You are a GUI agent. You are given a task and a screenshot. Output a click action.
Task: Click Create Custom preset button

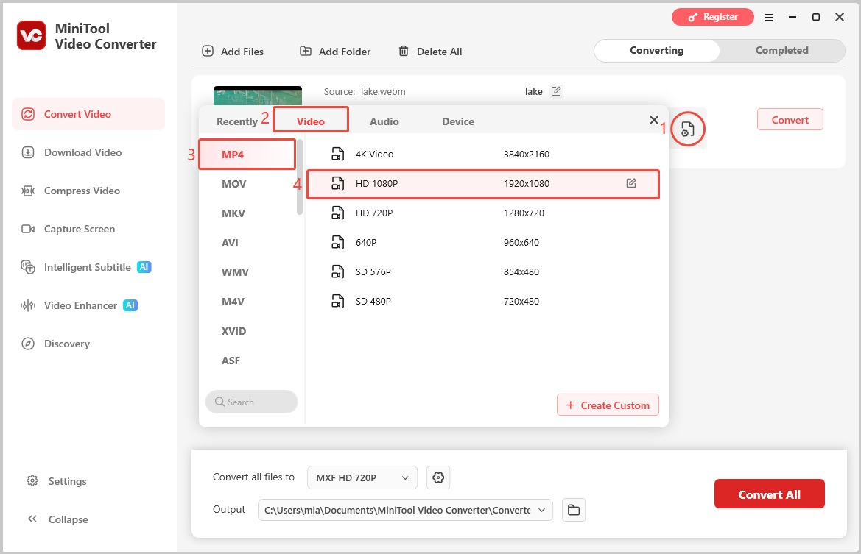click(x=608, y=405)
